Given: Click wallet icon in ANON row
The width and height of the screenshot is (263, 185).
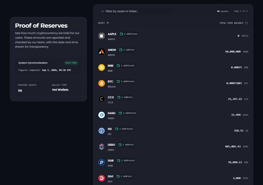Looking at the screenshot, I should point(121,50).
